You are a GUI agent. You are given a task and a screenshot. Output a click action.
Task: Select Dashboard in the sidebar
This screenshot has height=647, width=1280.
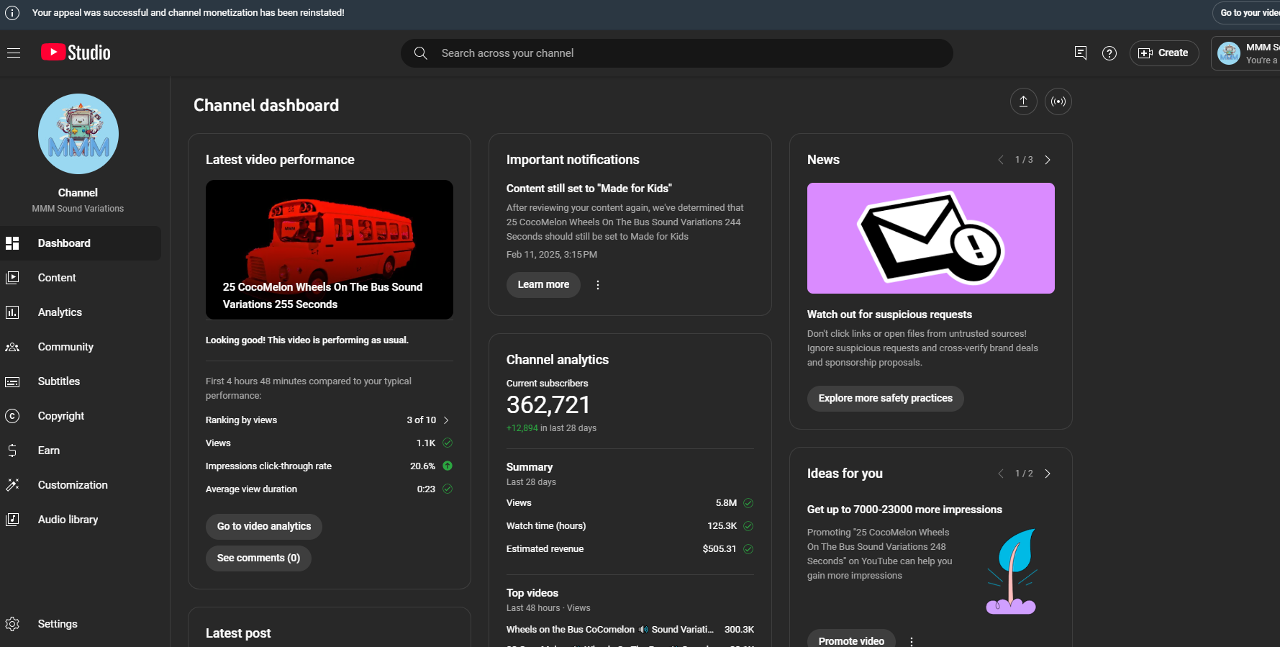coord(81,243)
